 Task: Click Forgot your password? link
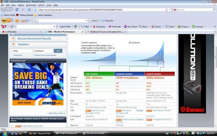coord(45,55)
